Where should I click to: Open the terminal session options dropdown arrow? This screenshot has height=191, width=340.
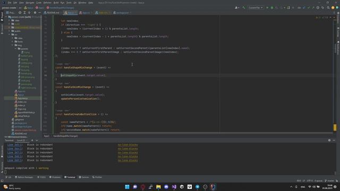click(x=37, y=140)
